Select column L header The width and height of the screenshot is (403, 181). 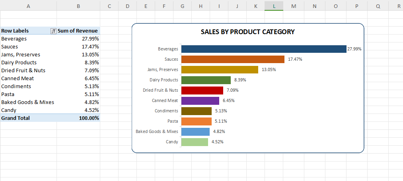[x=274, y=6]
